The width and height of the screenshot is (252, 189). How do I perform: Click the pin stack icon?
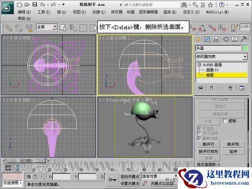point(200,88)
